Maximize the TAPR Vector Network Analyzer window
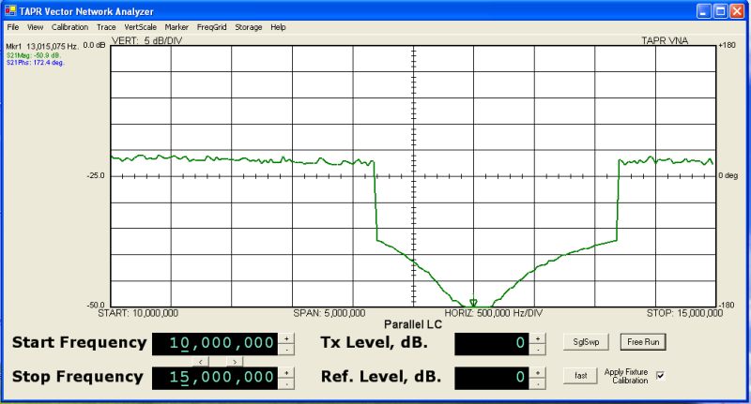Screen dimensions: 751x404 point(720,11)
